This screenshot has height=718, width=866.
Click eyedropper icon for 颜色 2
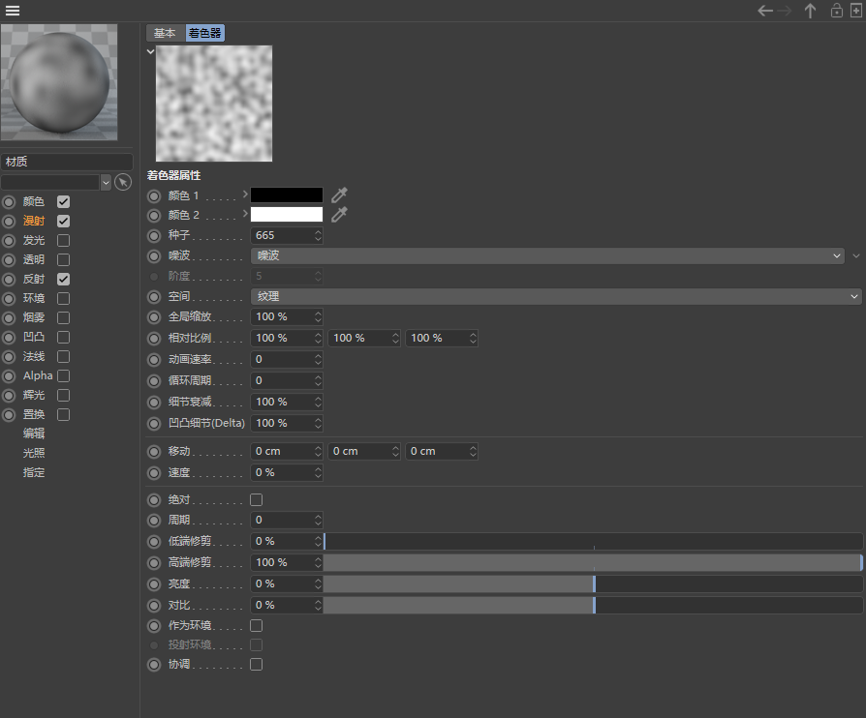339,214
